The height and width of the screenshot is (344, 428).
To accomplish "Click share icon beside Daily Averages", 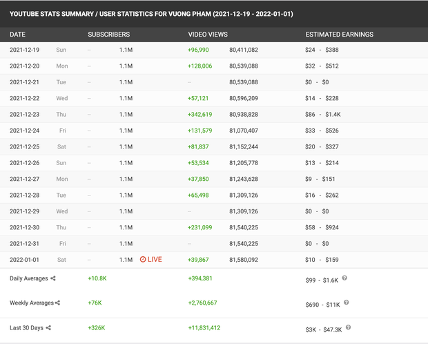I will coord(53,278).
